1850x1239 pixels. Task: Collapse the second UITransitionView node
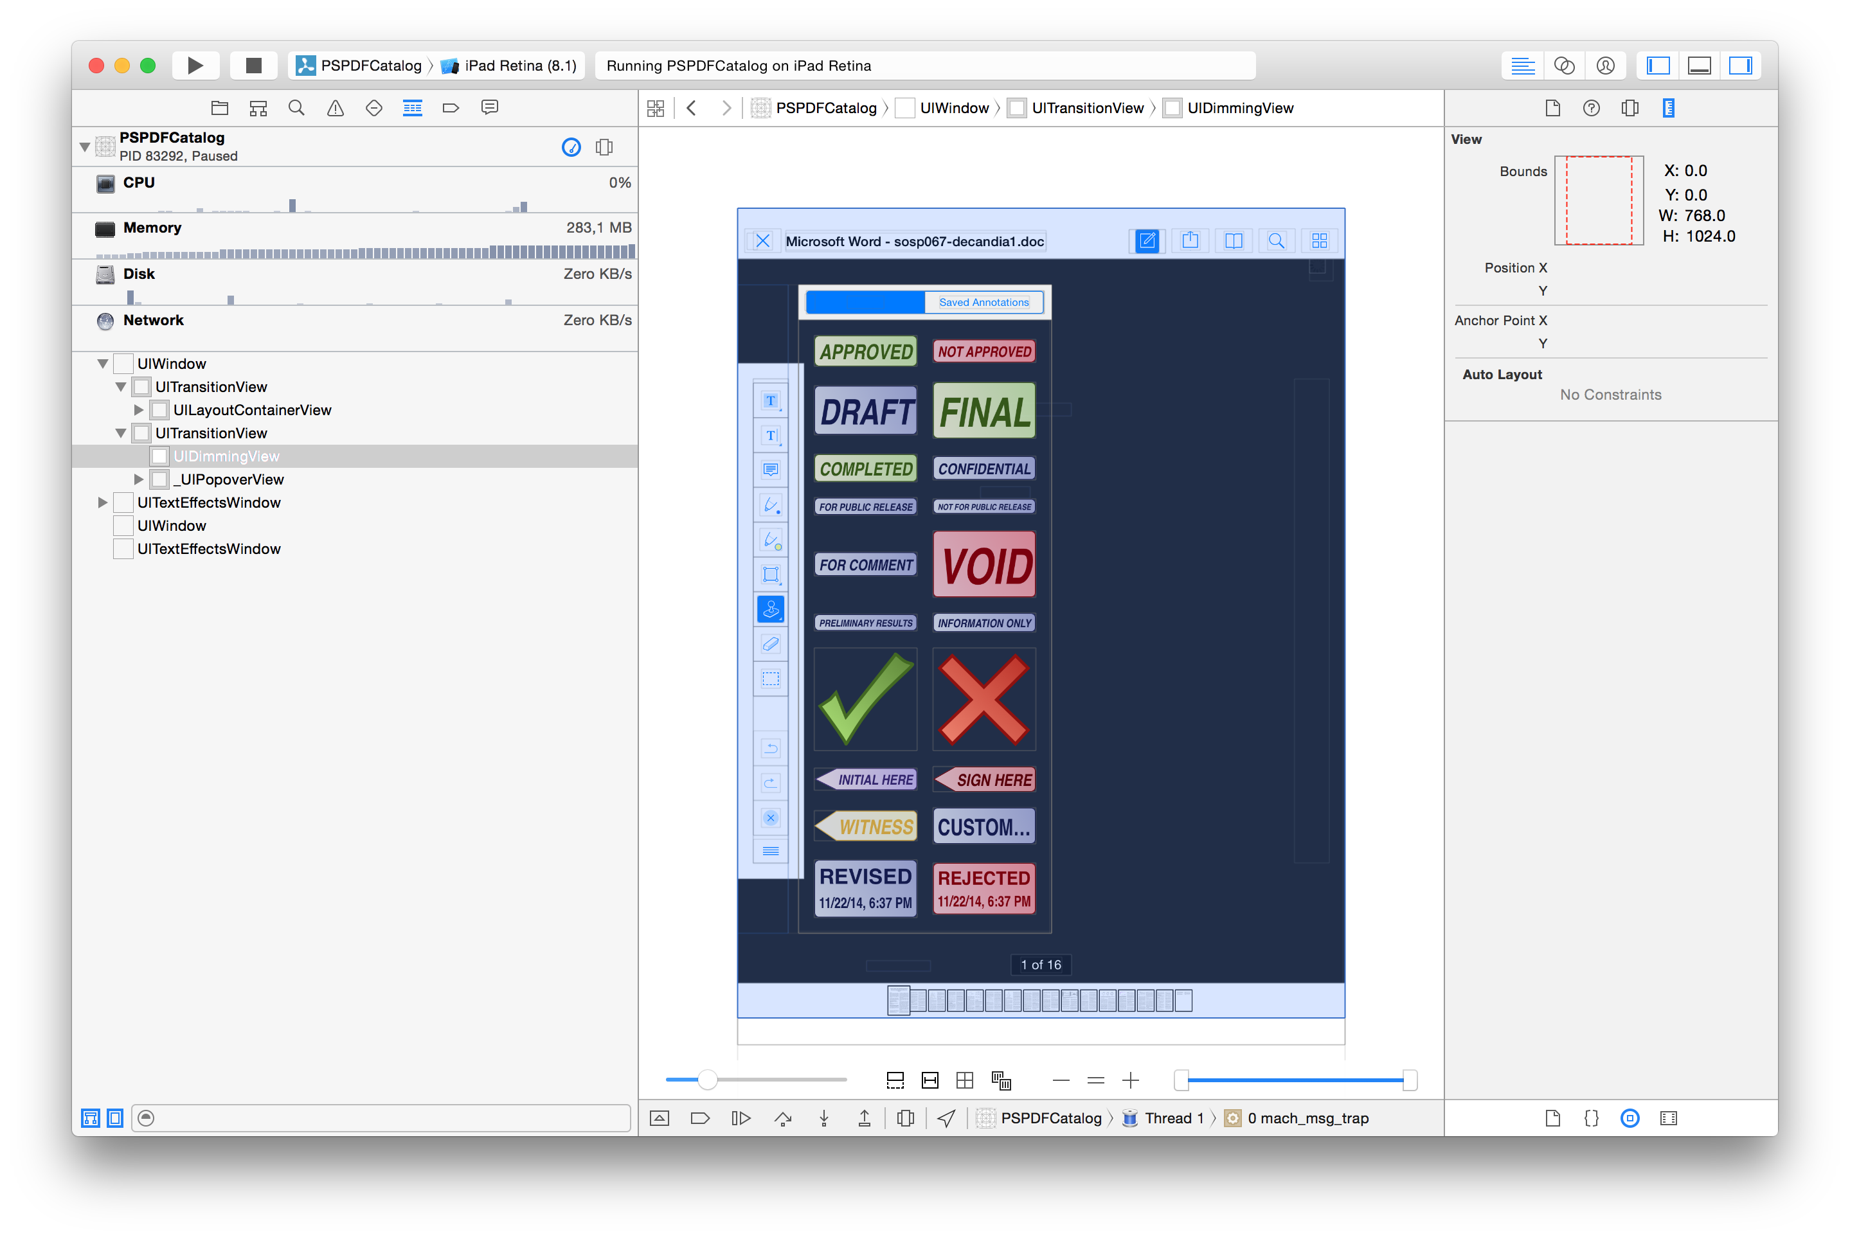click(121, 433)
